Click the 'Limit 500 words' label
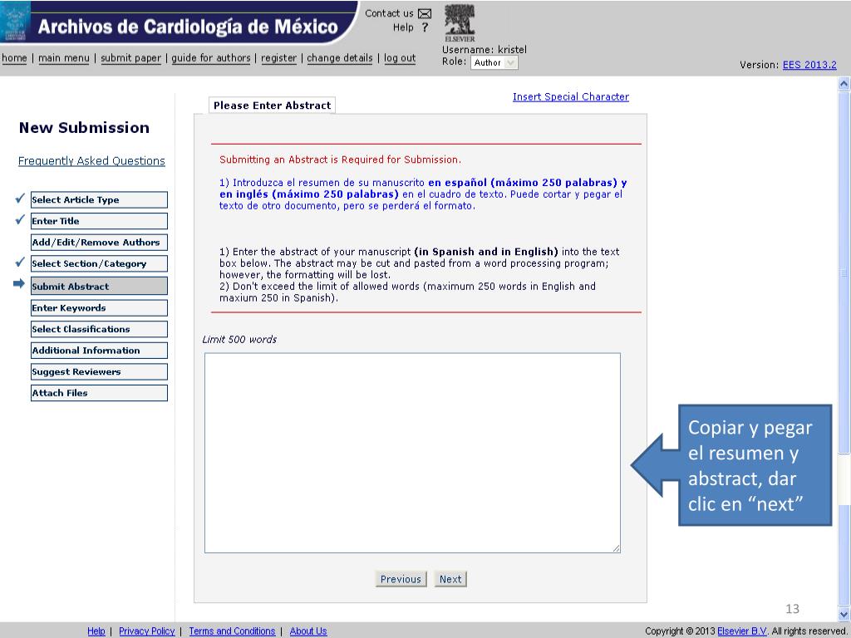 click(x=239, y=340)
